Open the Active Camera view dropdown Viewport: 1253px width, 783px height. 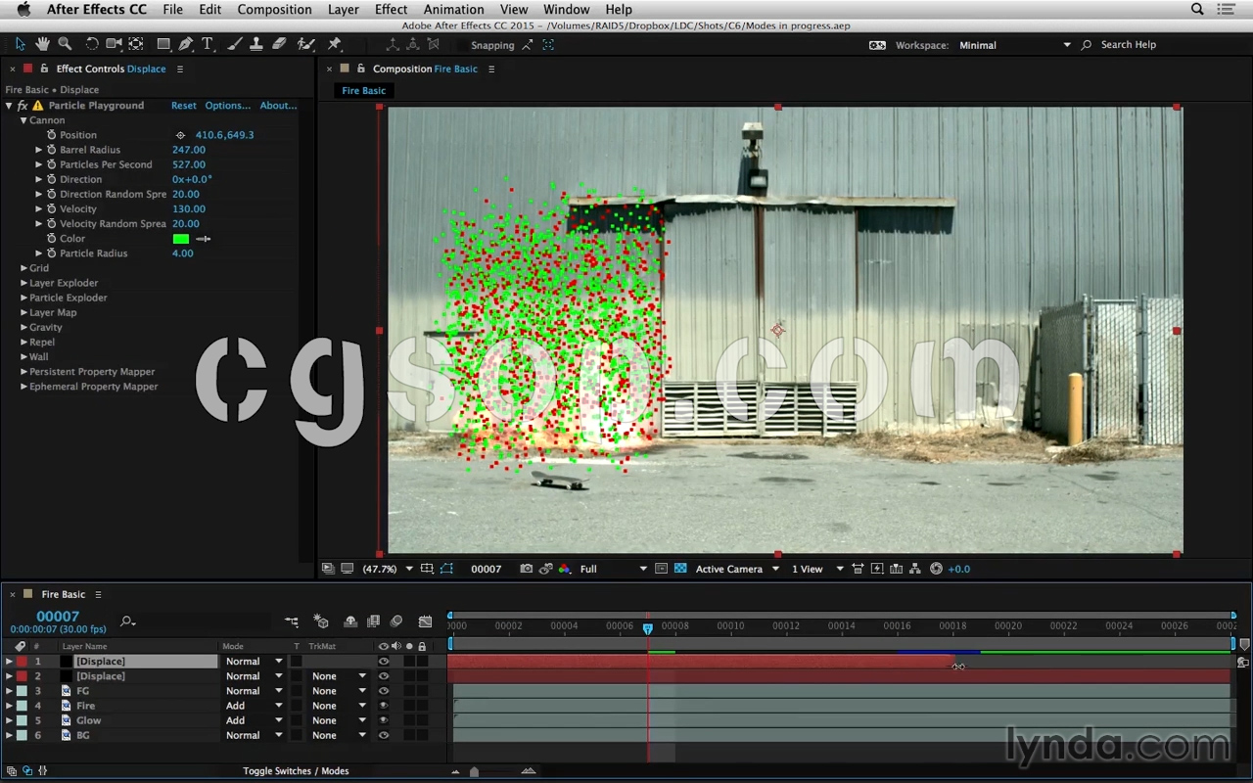pos(737,569)
